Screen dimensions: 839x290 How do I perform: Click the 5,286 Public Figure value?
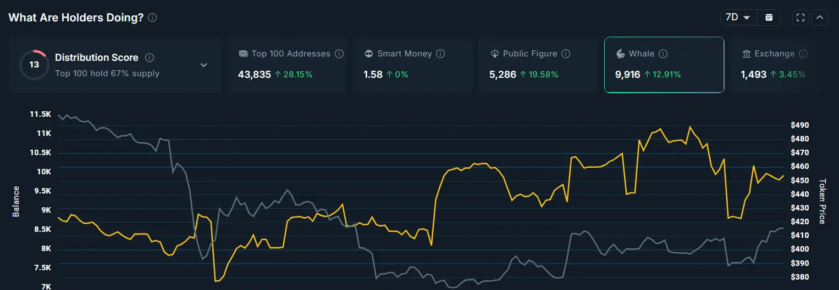click(503, 74)
